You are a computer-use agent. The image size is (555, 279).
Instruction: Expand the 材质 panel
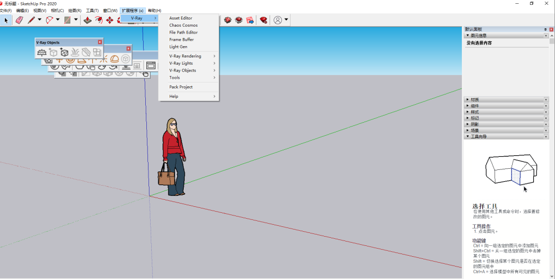tap(468, 99)
